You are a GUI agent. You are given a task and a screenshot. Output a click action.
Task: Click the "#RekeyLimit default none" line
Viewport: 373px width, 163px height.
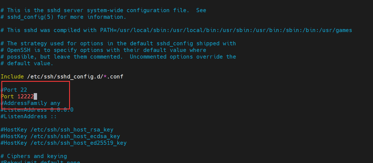[x=40, y=162]
